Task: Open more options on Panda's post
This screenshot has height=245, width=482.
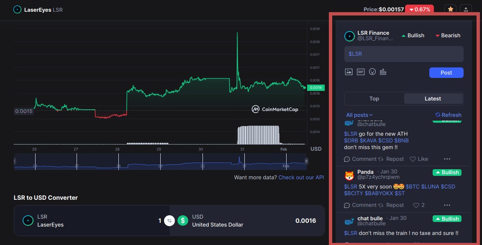Action: 447,205
